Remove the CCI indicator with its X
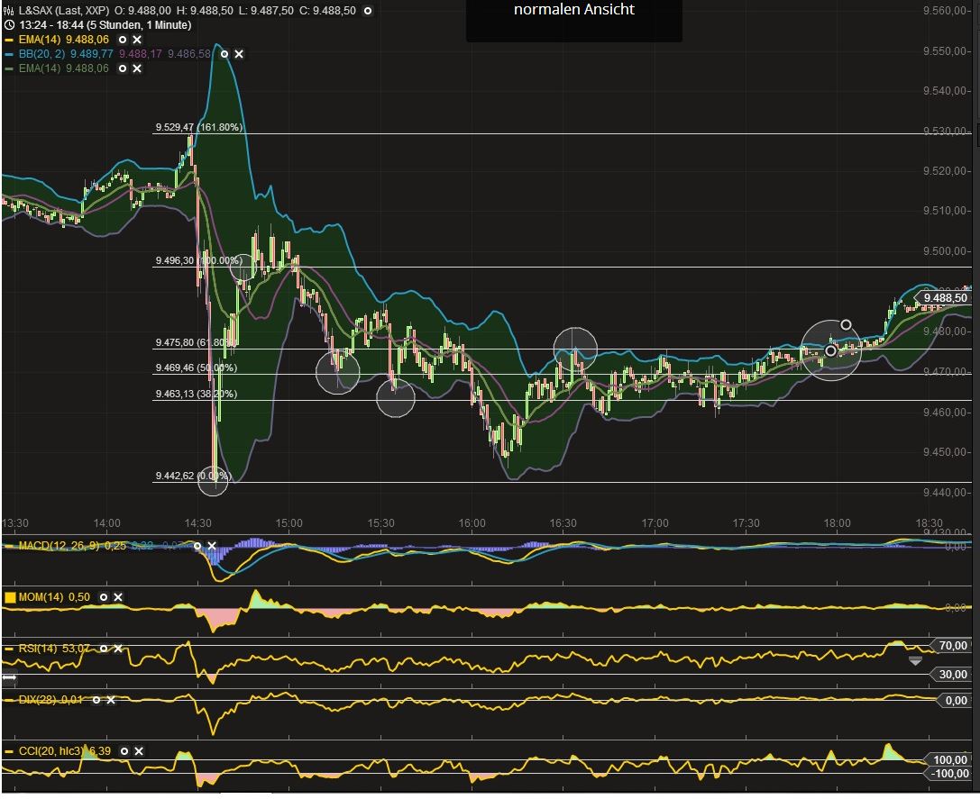The width and height of the screenshot is (980, 799). pyautogui.click(x=138, y=750)
